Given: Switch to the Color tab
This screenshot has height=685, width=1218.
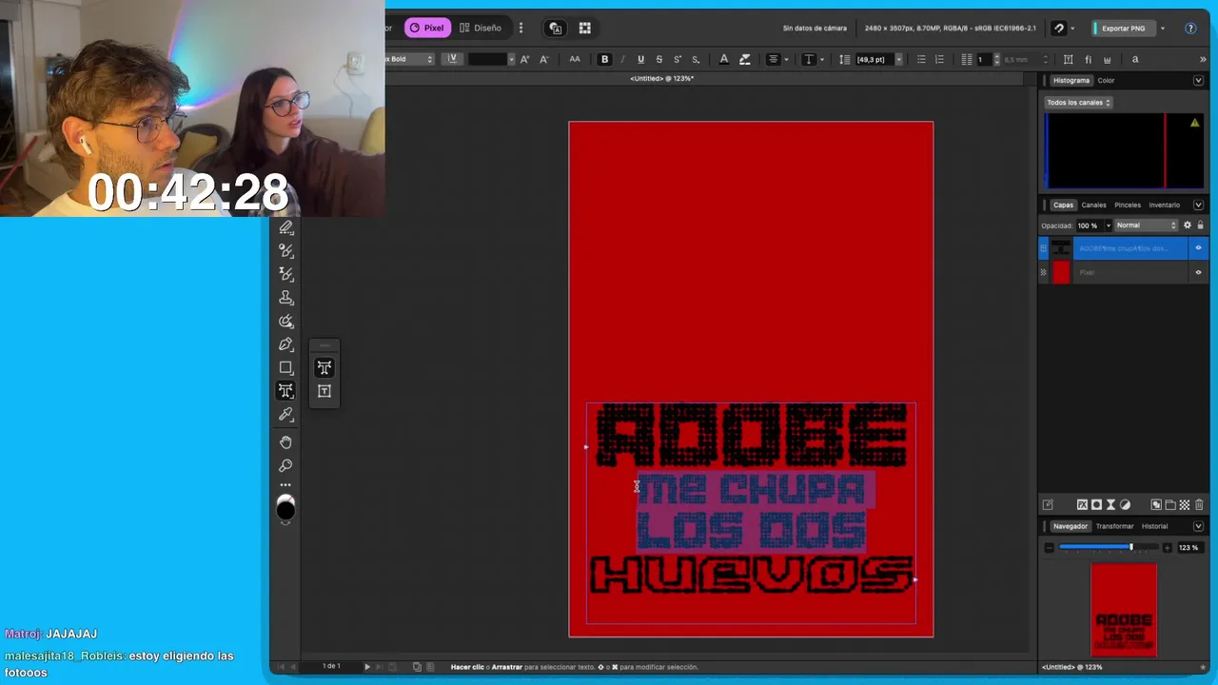Looking at the screenshot, I should point(1106,81).
